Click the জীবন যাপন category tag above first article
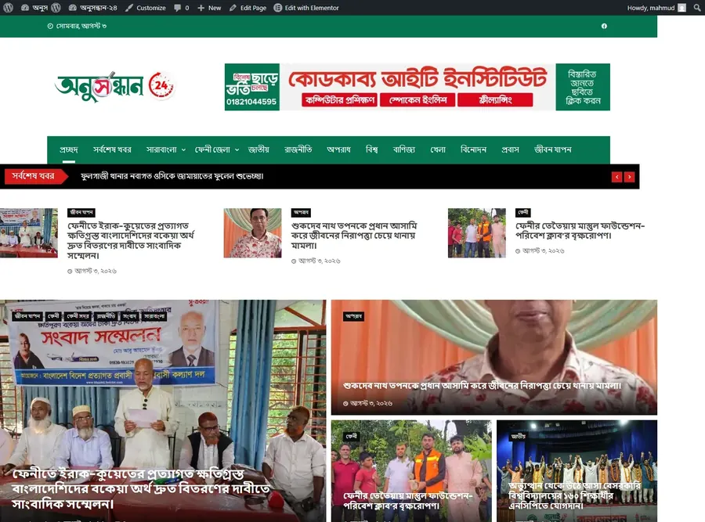Image resolution: width=705 pixels, height=522 pixels. point(81,213)
